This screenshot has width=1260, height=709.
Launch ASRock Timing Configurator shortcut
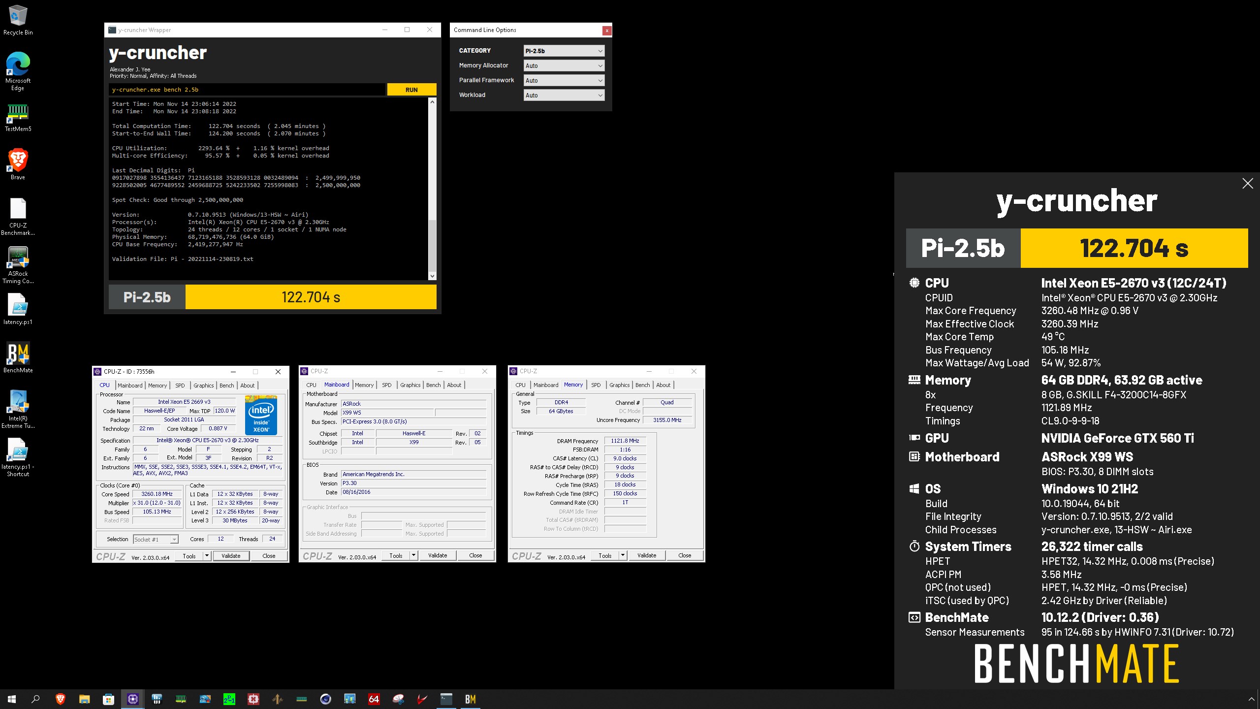18,265
